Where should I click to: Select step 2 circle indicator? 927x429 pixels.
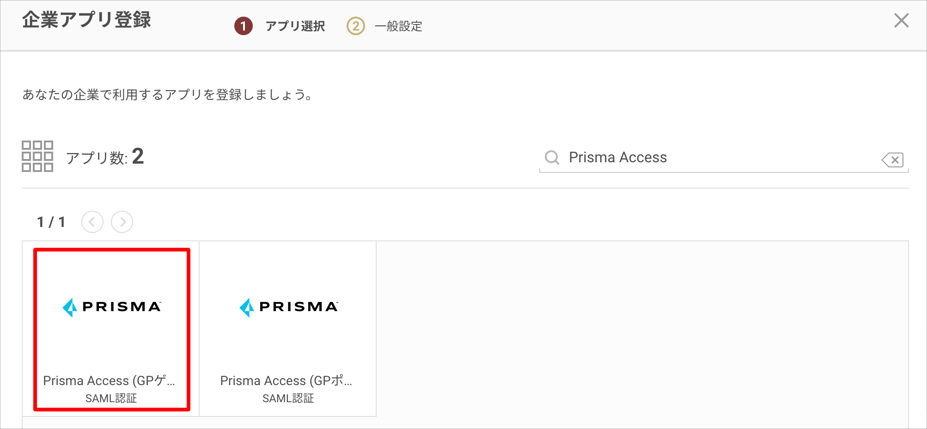(356, 26)
